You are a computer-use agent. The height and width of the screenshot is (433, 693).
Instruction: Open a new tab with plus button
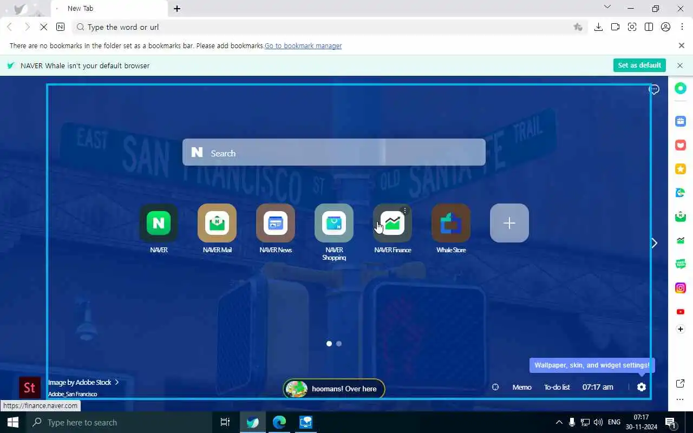(177, 9)
